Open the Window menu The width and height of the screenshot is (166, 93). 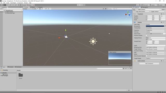(x=26, y=3)
